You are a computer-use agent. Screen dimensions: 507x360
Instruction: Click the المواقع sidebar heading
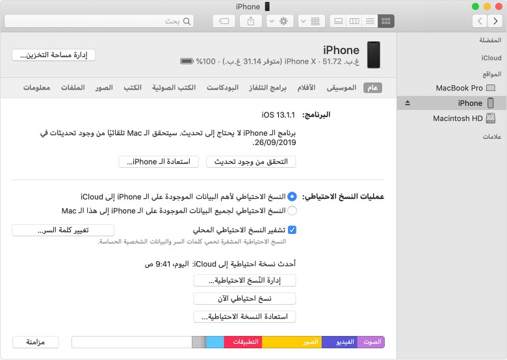tap(492, 74)
